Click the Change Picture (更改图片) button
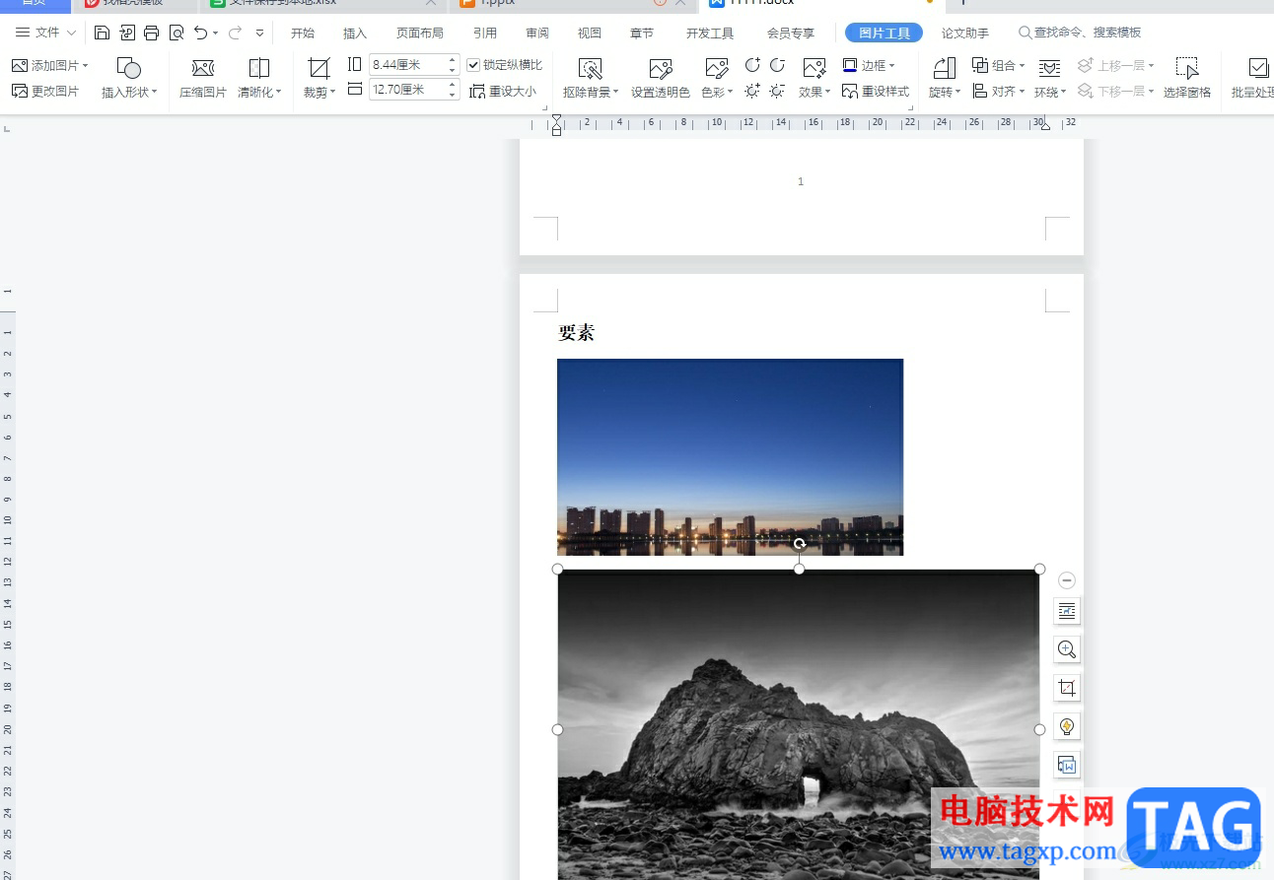This screenshot has height=880, width=1274. [45, 91]
